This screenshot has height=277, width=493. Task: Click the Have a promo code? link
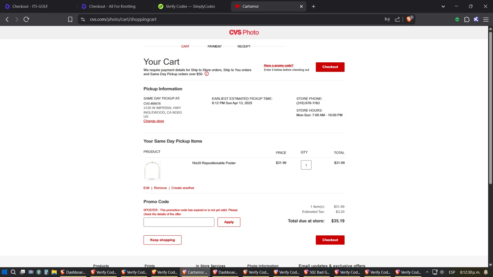point(278,65)
